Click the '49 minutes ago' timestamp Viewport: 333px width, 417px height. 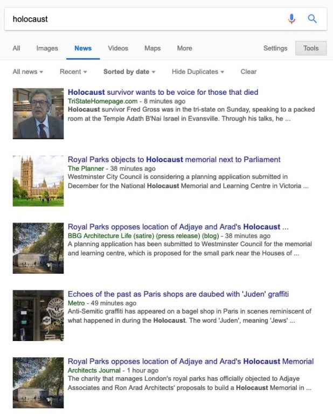pos(114,303)
